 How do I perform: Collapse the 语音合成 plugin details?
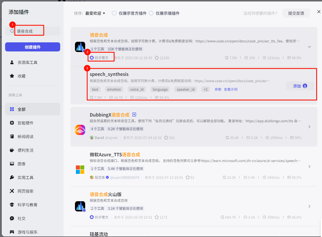310,47
